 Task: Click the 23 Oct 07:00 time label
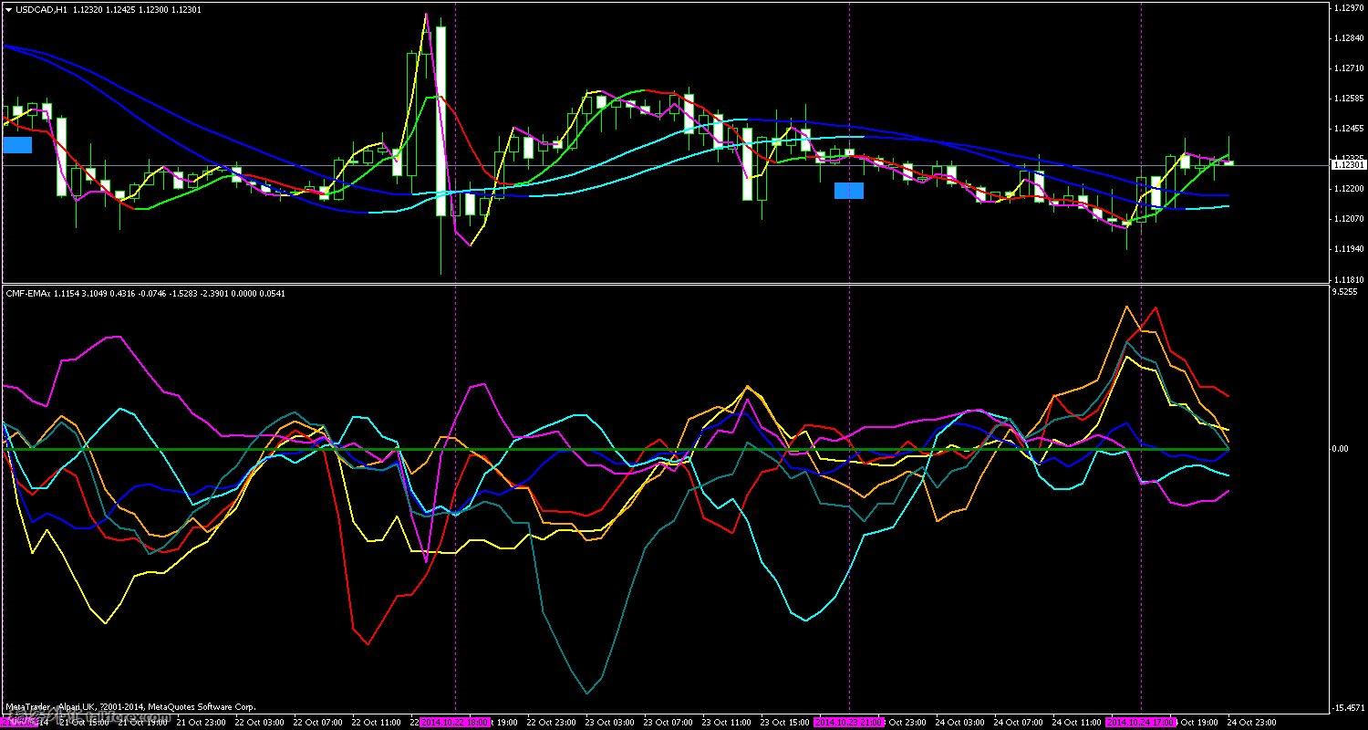click(x=668, y=722)
